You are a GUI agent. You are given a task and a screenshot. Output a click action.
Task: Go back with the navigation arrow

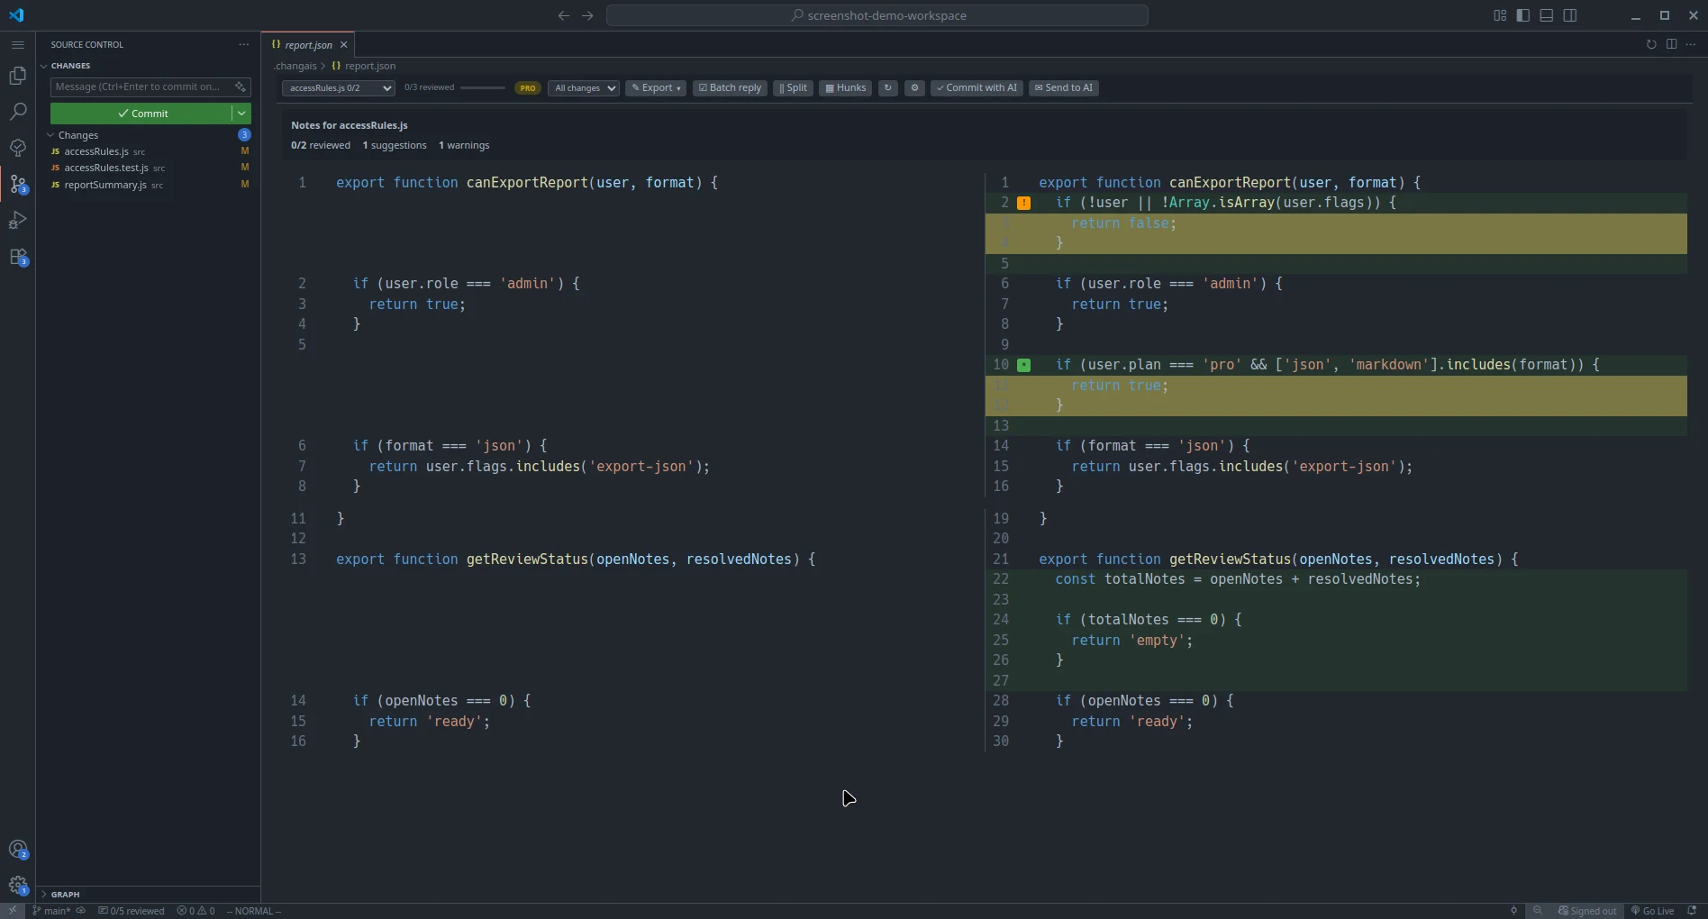click(x=564, y=15)
